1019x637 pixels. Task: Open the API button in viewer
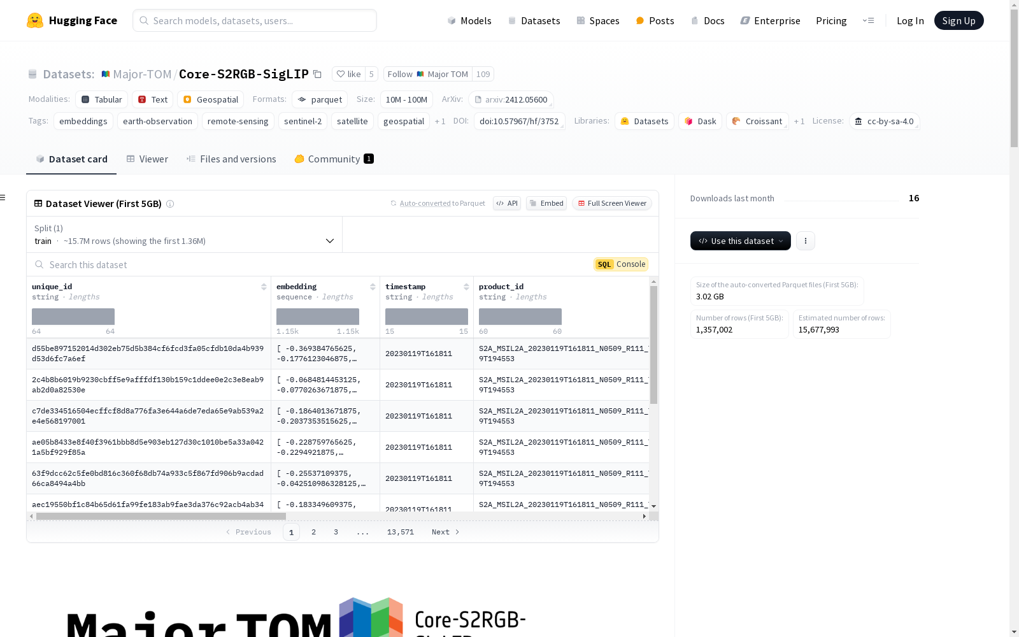[507, 203]
